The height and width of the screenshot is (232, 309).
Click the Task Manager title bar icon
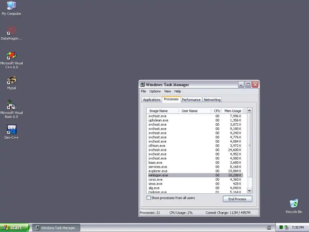(x=142, y=85)
